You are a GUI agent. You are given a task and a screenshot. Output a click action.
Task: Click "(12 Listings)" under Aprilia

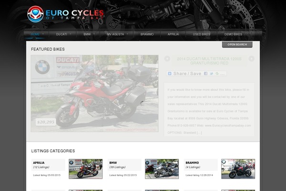[41, 167]
